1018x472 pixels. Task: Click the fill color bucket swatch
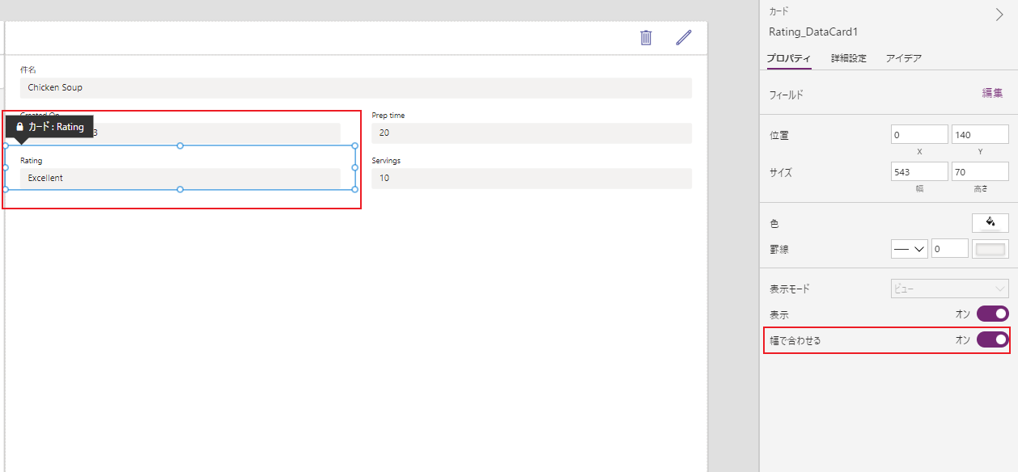pos(990,222)
